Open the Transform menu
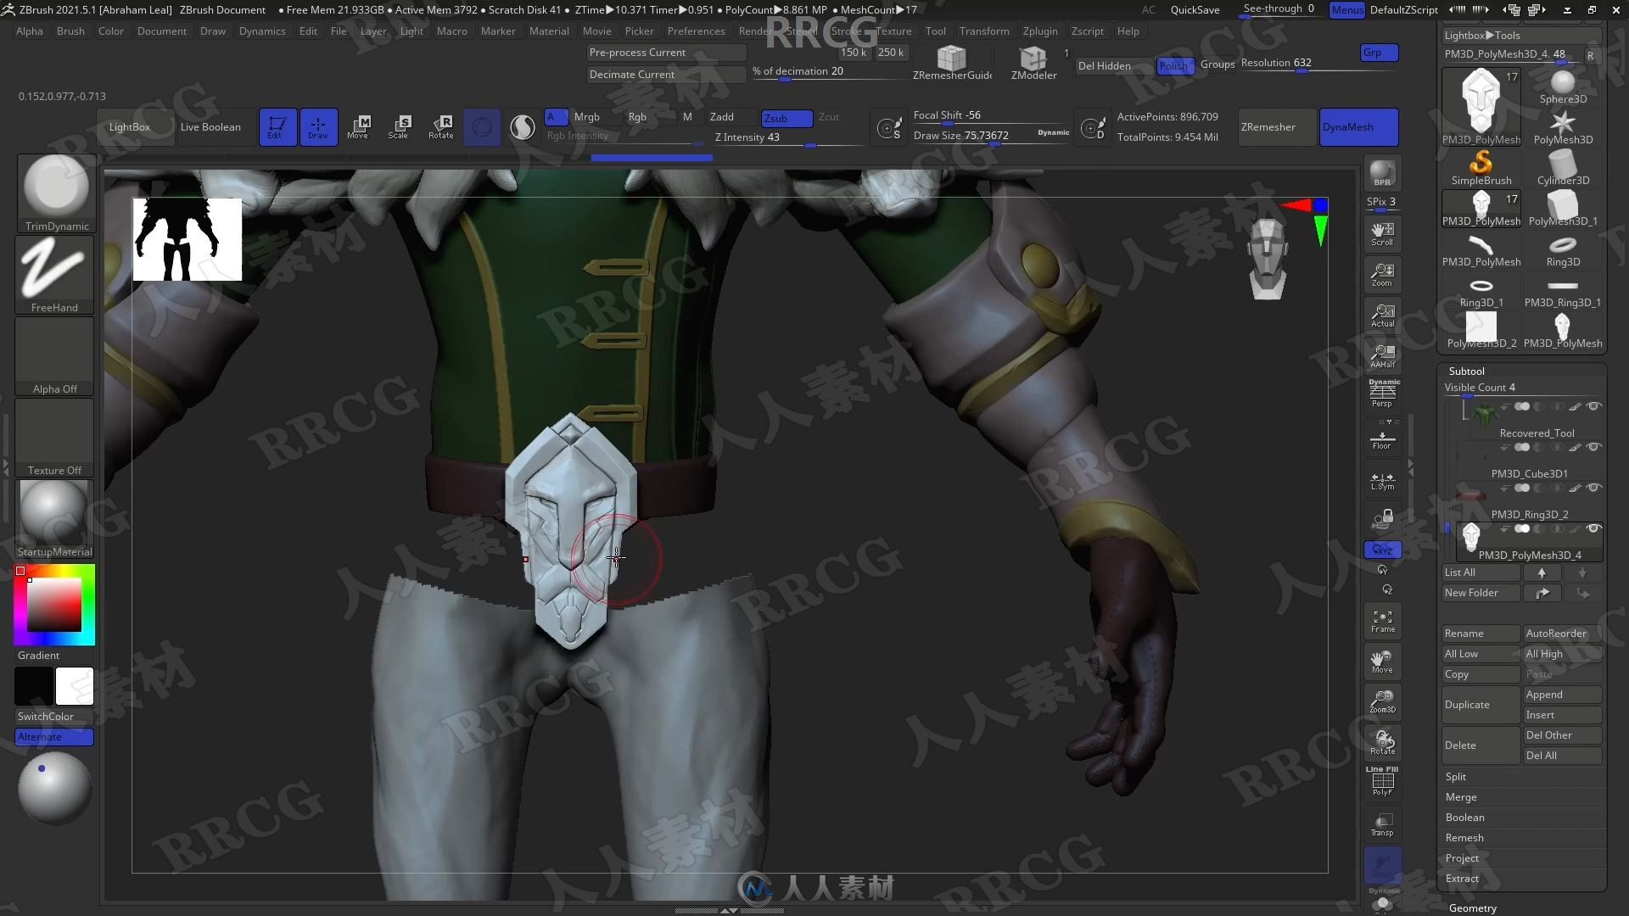 coord(984,31)
